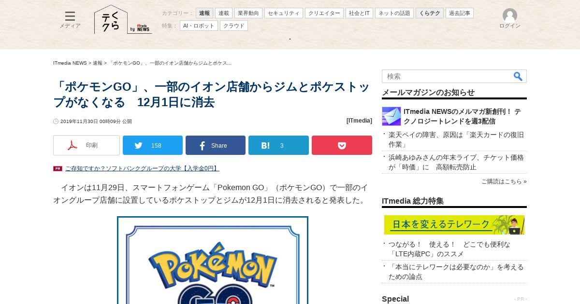
Task: Click the mail magazine envelope thumbnail
Action: [391, 116]
